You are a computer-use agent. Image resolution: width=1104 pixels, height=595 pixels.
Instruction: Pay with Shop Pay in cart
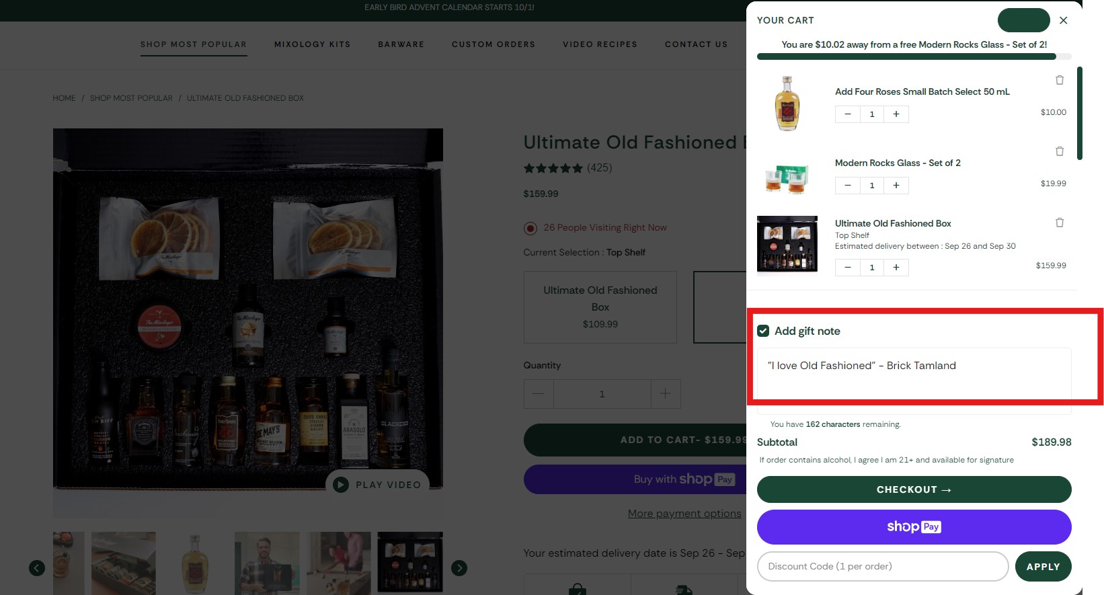(914, 527)
